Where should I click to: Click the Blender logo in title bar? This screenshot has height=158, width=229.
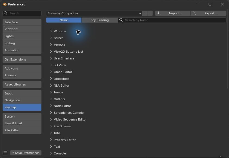pos(5,4)
